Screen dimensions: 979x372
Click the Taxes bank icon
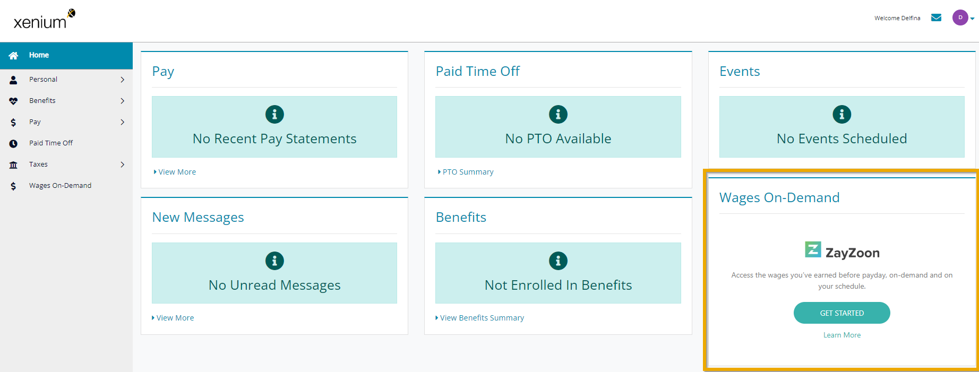coord(13,164)
